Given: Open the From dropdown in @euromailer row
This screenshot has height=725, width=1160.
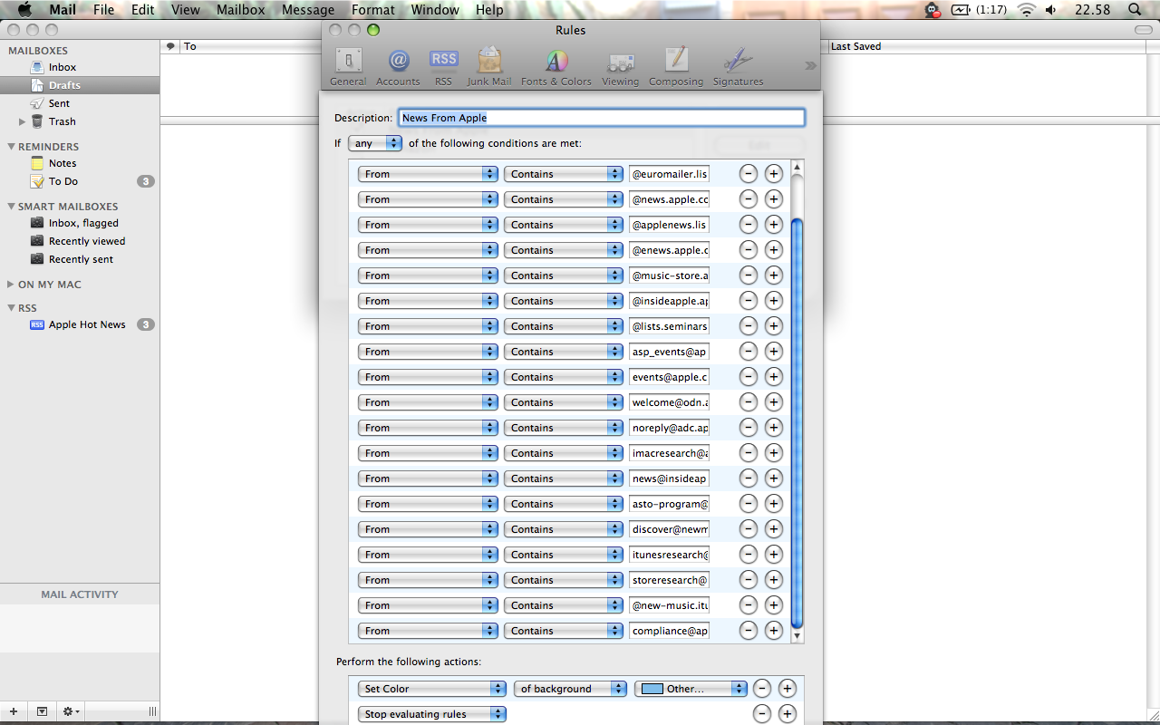Looking at the screenshot, I should click(428, 174).
